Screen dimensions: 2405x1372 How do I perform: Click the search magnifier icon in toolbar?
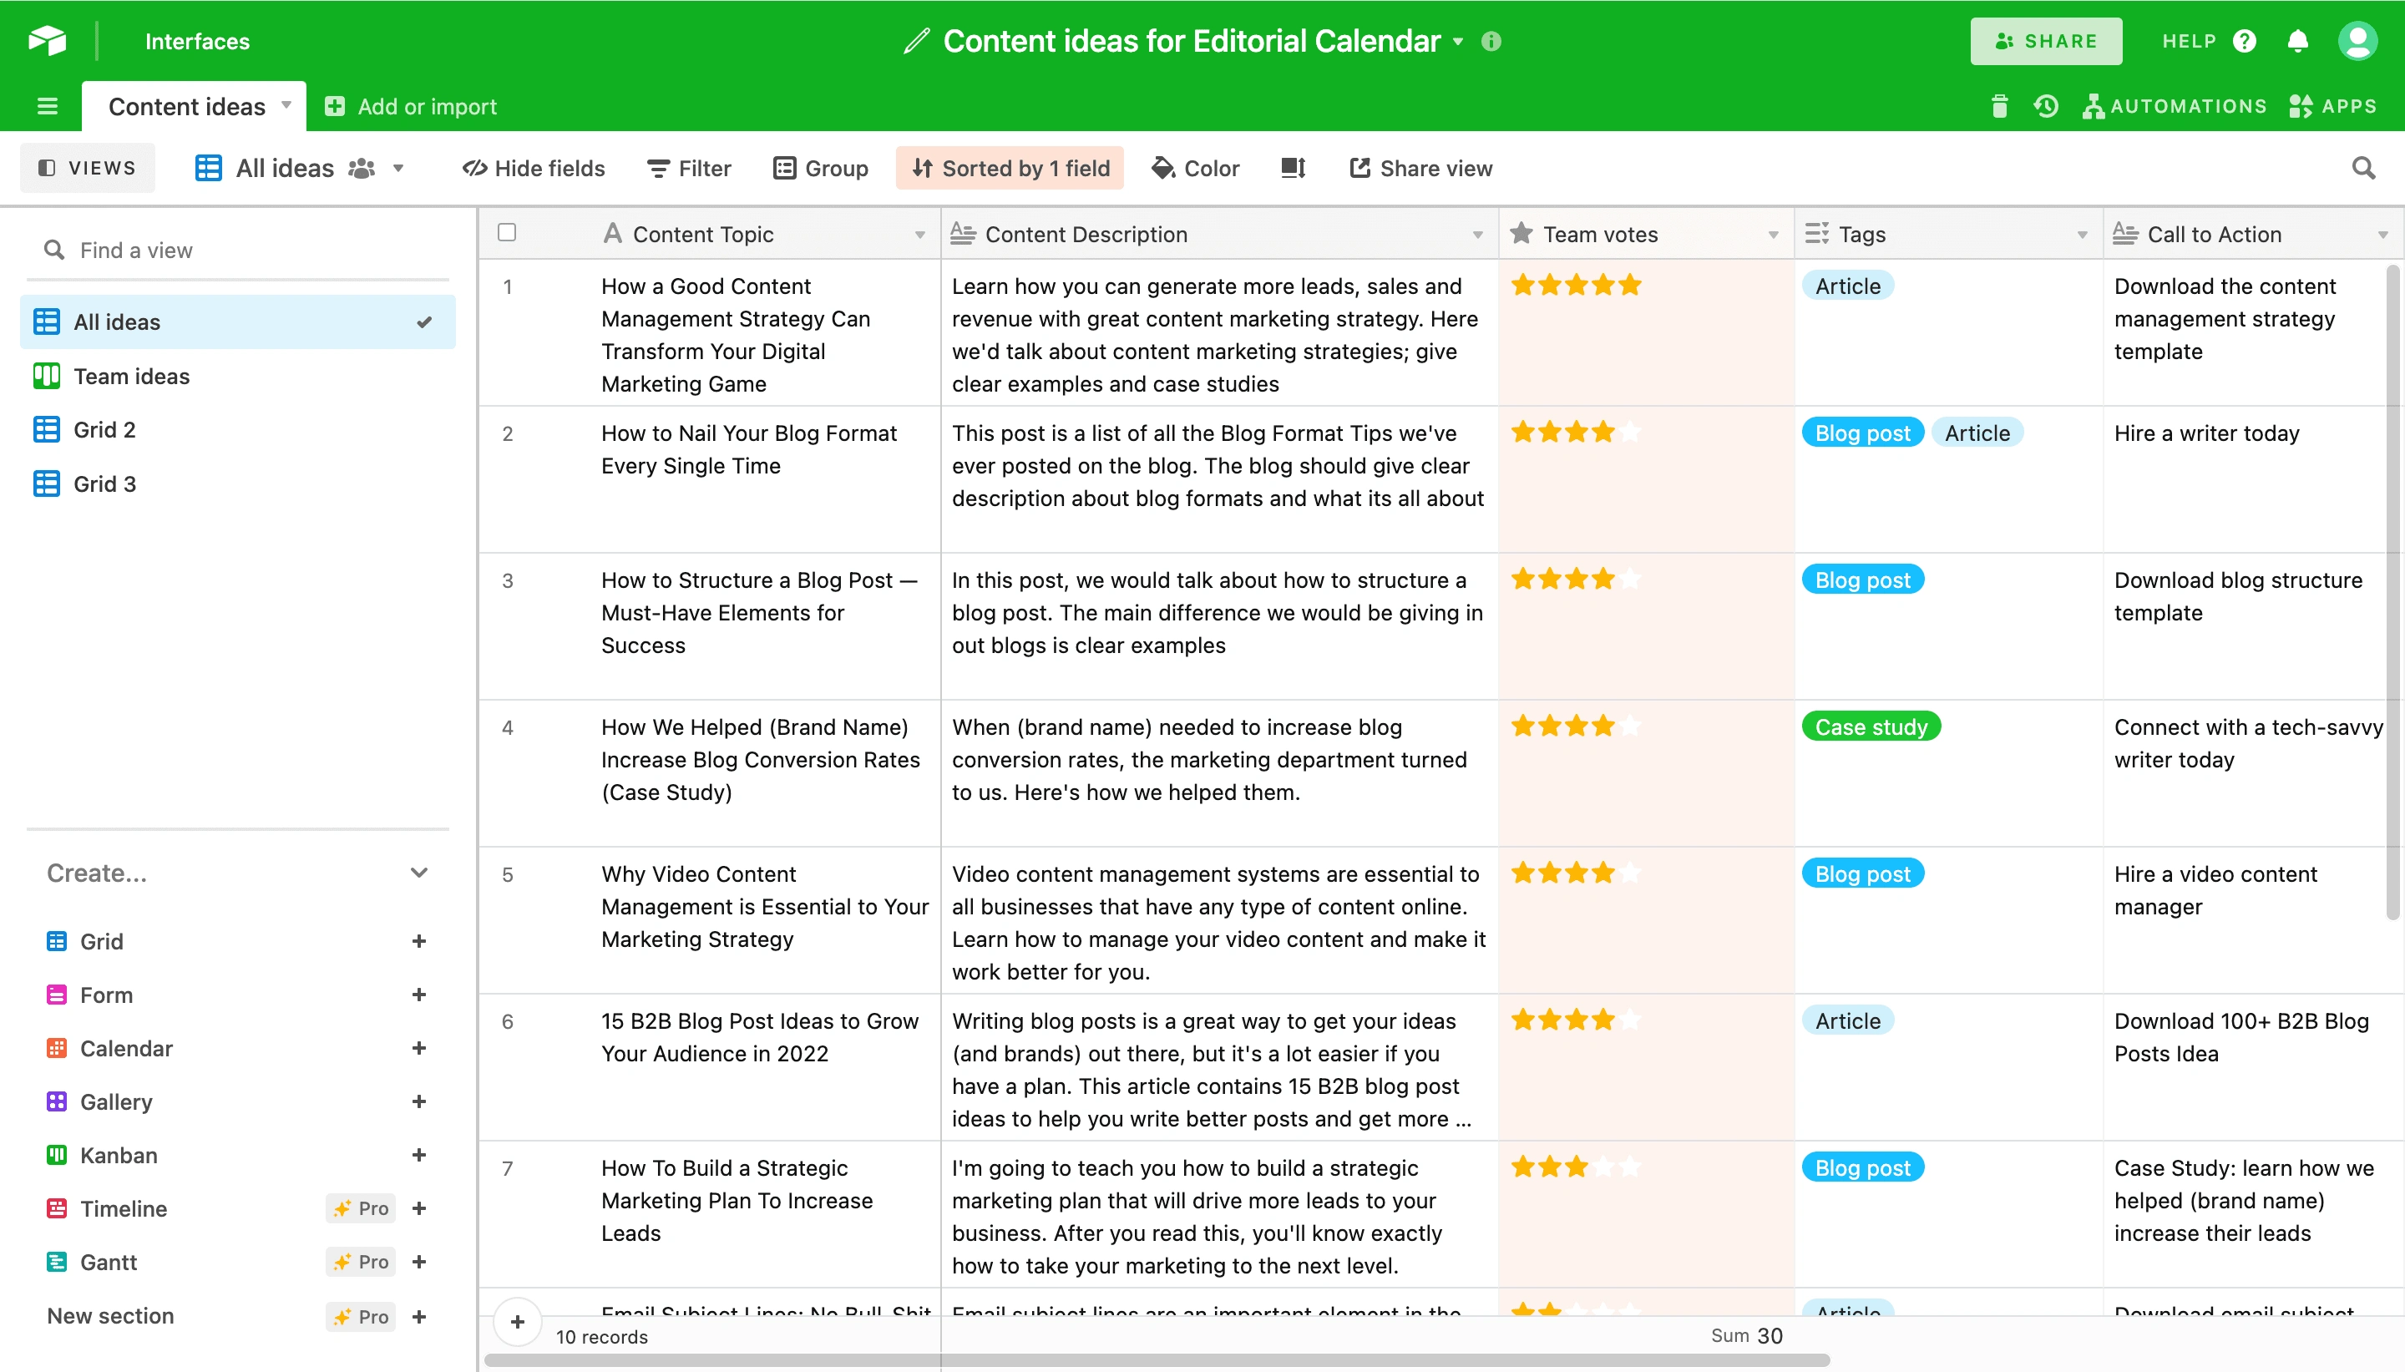point(2362,168)
